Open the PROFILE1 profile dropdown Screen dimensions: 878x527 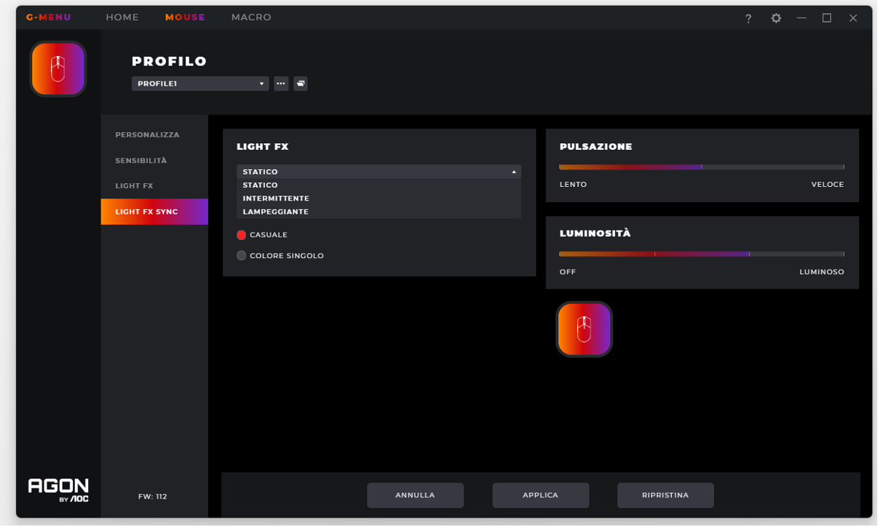click(200, 84)
